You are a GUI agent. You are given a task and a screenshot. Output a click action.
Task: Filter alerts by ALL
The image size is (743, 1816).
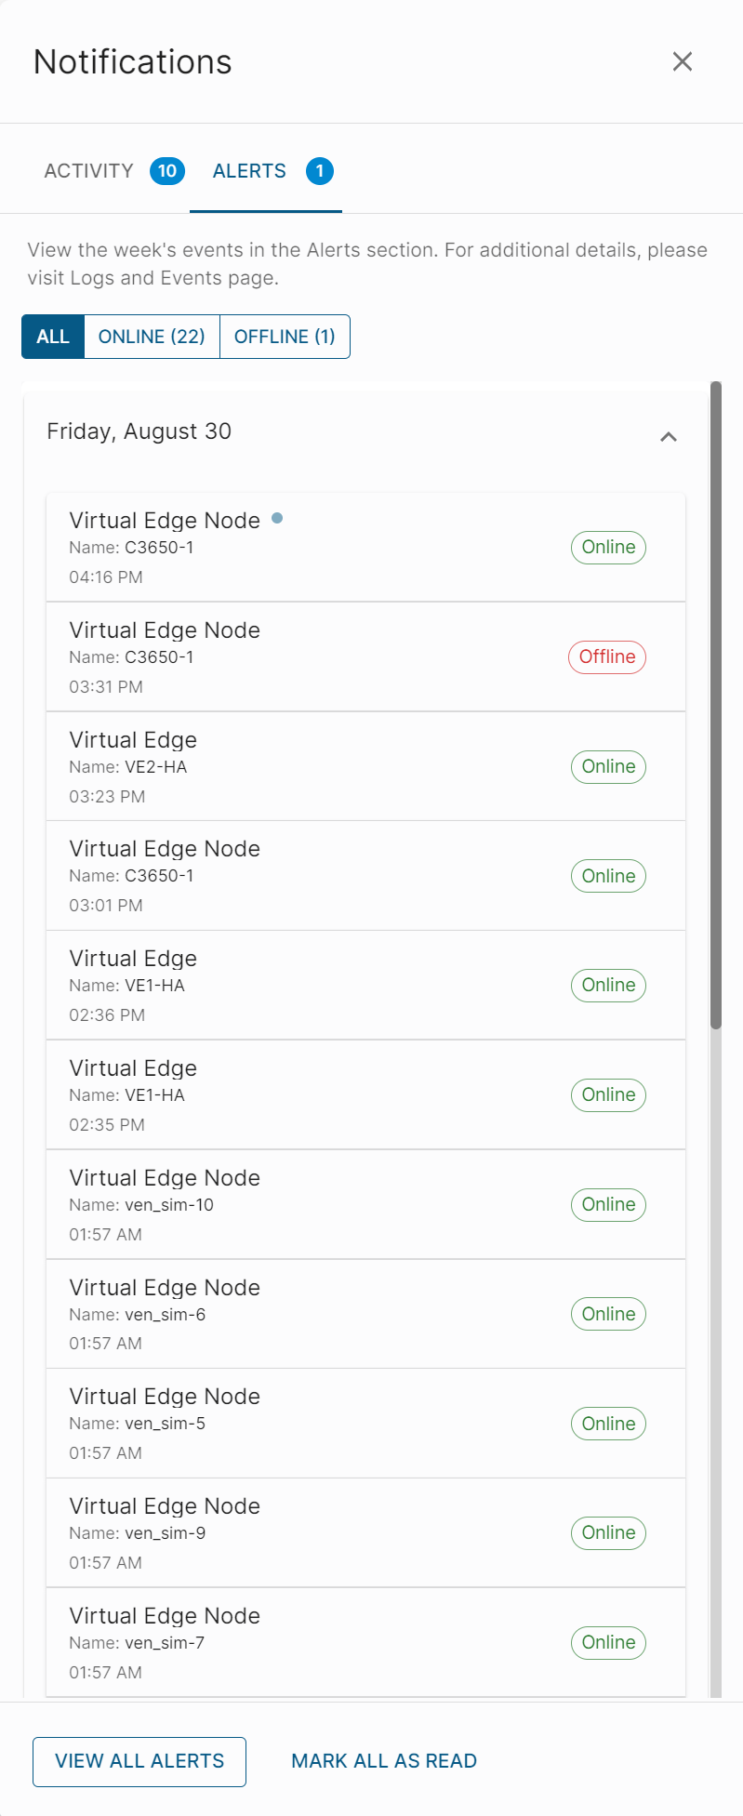tap(53, 337)
